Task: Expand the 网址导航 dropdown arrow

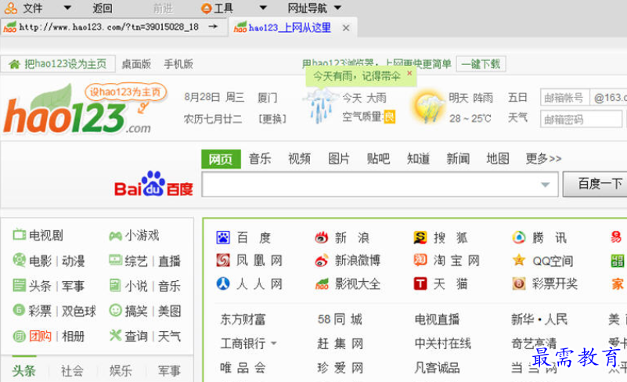Action: click(337, 8)
